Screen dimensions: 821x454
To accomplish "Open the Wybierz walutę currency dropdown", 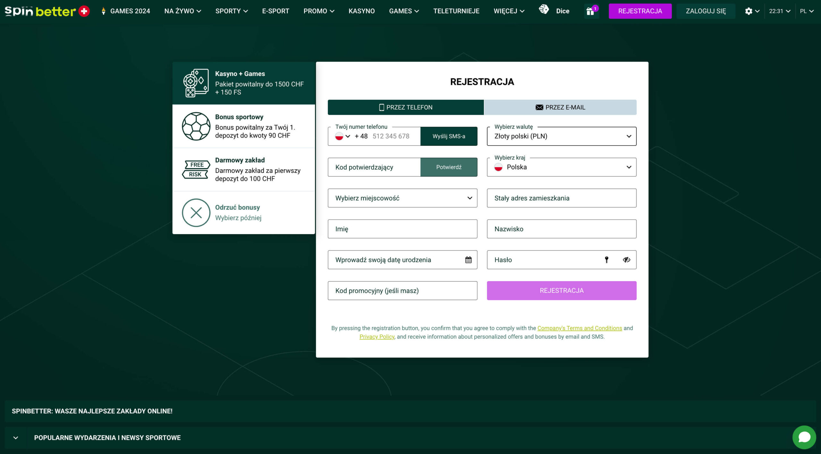I will point(561,136).
